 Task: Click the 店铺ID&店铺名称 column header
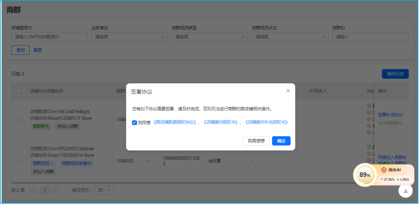(47, 91)
